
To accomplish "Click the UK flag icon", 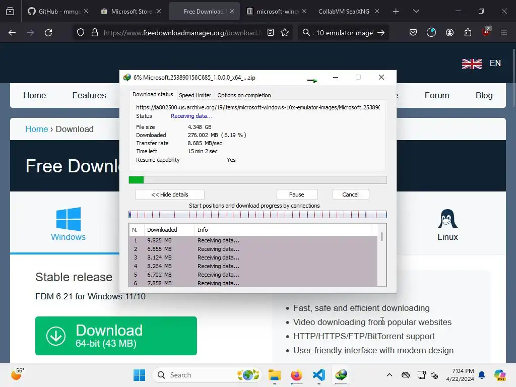I will [472, 64].
